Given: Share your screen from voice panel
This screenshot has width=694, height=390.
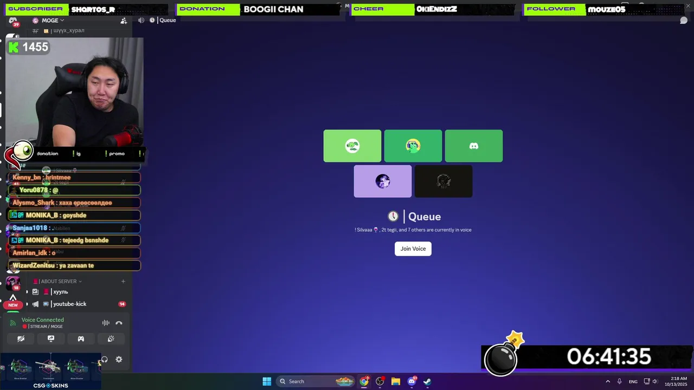Looking at the screenshot, I should tap(51, 339).
